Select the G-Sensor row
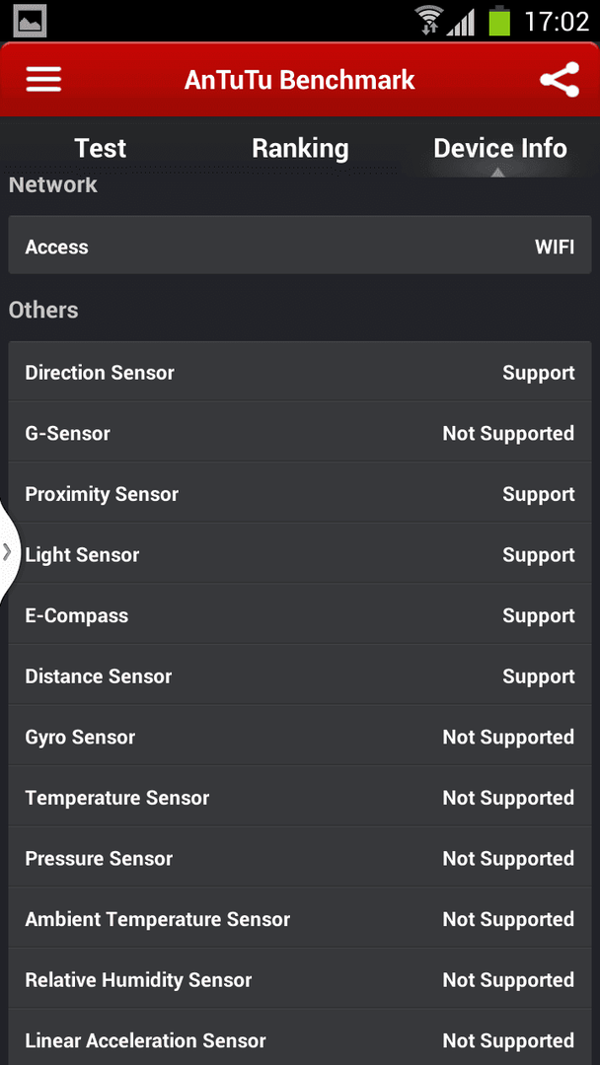Viewport: 600px width, 1065px height. click(x=300, y=433)
